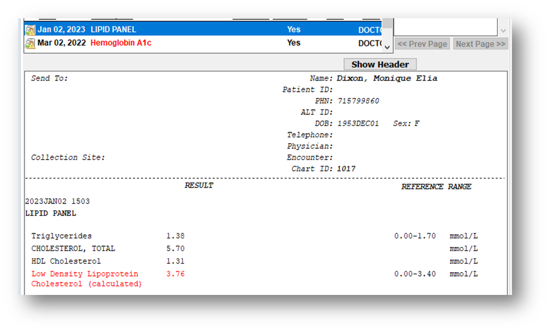Click Yes in the LIPID PANEL row

(x=294, y=30)
